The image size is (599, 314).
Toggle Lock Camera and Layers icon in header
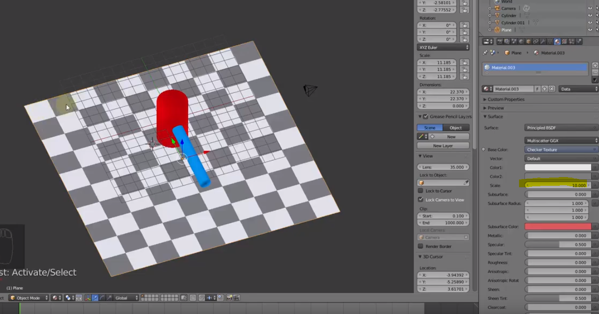[x=183, y=298]
